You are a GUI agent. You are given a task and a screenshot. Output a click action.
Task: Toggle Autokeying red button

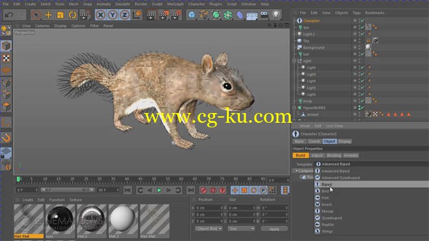[213, 190]
